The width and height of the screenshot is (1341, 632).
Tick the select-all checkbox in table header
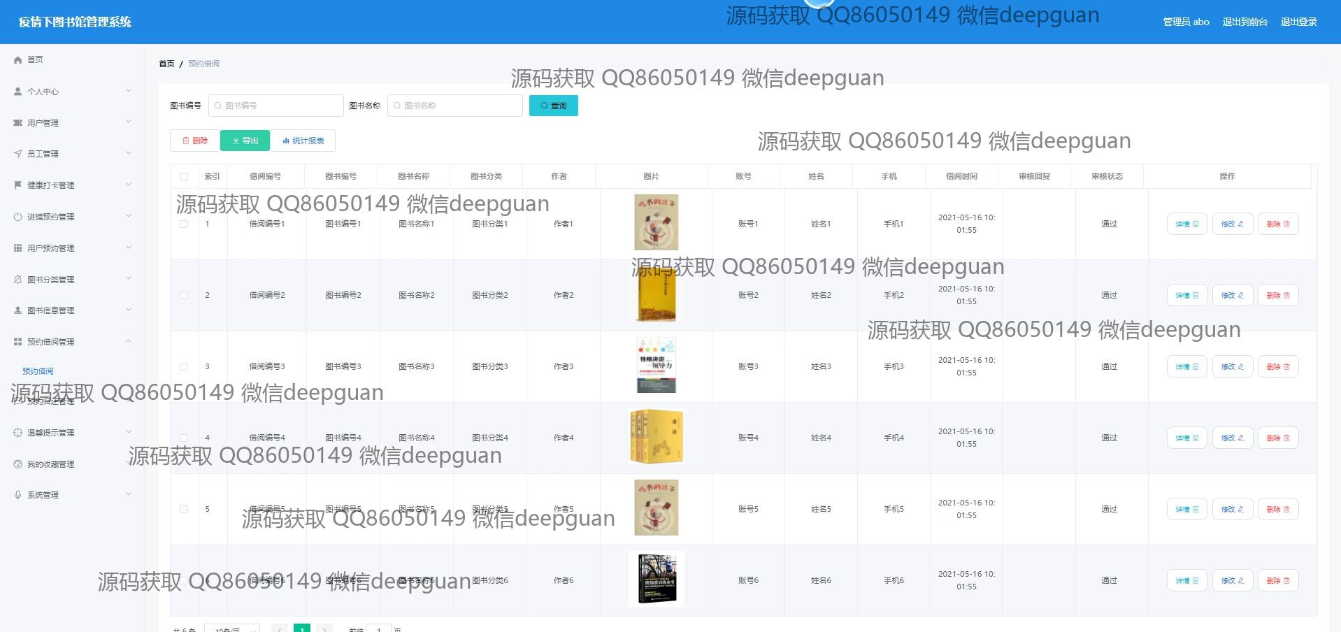pos(184,177)
